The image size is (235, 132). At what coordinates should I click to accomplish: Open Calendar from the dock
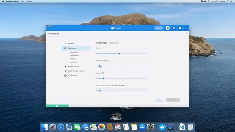(118, 127)
